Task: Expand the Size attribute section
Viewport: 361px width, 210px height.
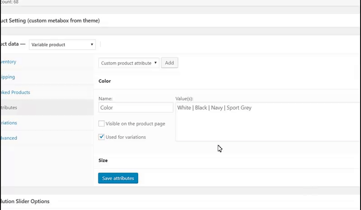Action: click(x=103, y=160)
